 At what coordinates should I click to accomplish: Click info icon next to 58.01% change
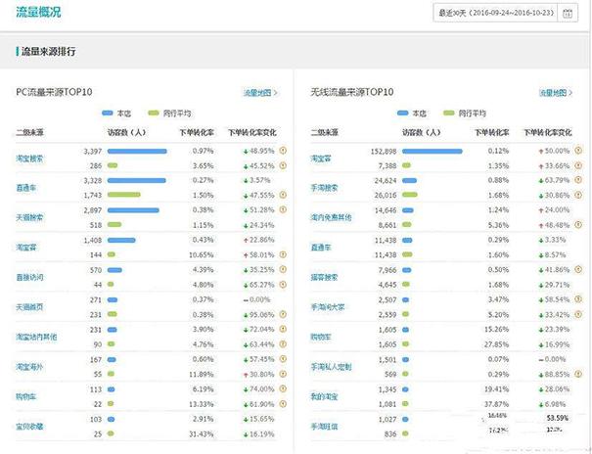[283, 254]
